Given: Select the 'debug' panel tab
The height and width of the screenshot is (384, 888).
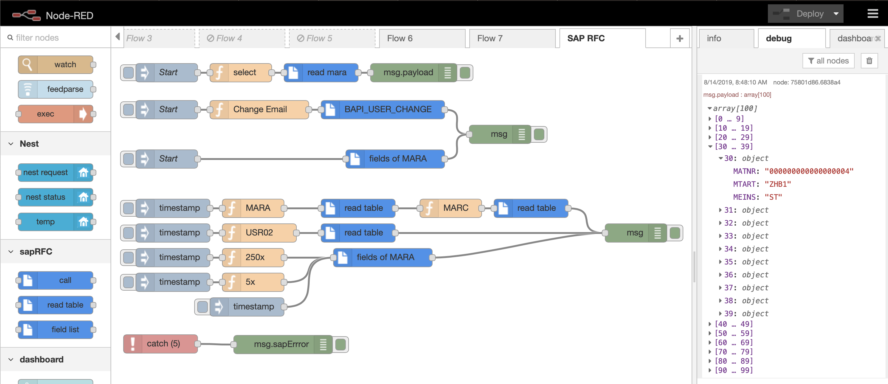Looking at the screenshot, I should click(x=778, y=38).
